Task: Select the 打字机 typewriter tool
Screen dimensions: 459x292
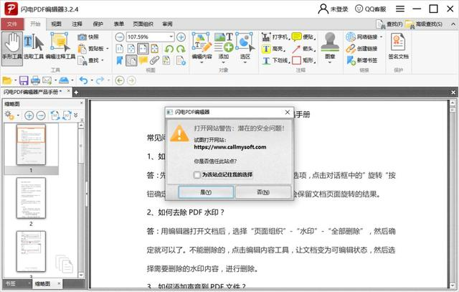Action: coord(275,37)
